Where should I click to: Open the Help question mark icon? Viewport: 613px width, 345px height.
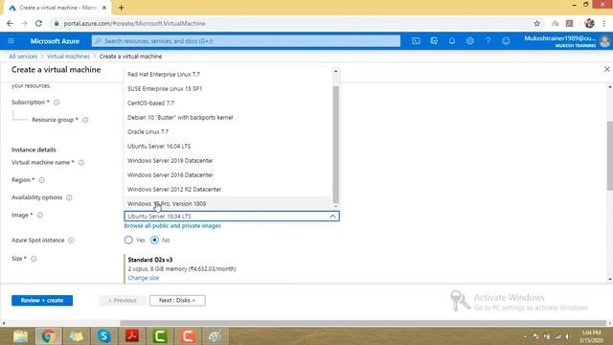(488, 41)
